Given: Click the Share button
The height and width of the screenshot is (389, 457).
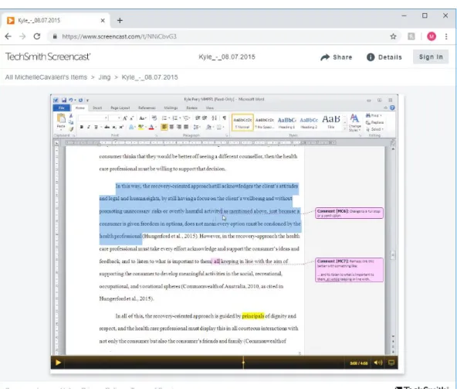Looking at the screenshot, I should coord(337,57).
